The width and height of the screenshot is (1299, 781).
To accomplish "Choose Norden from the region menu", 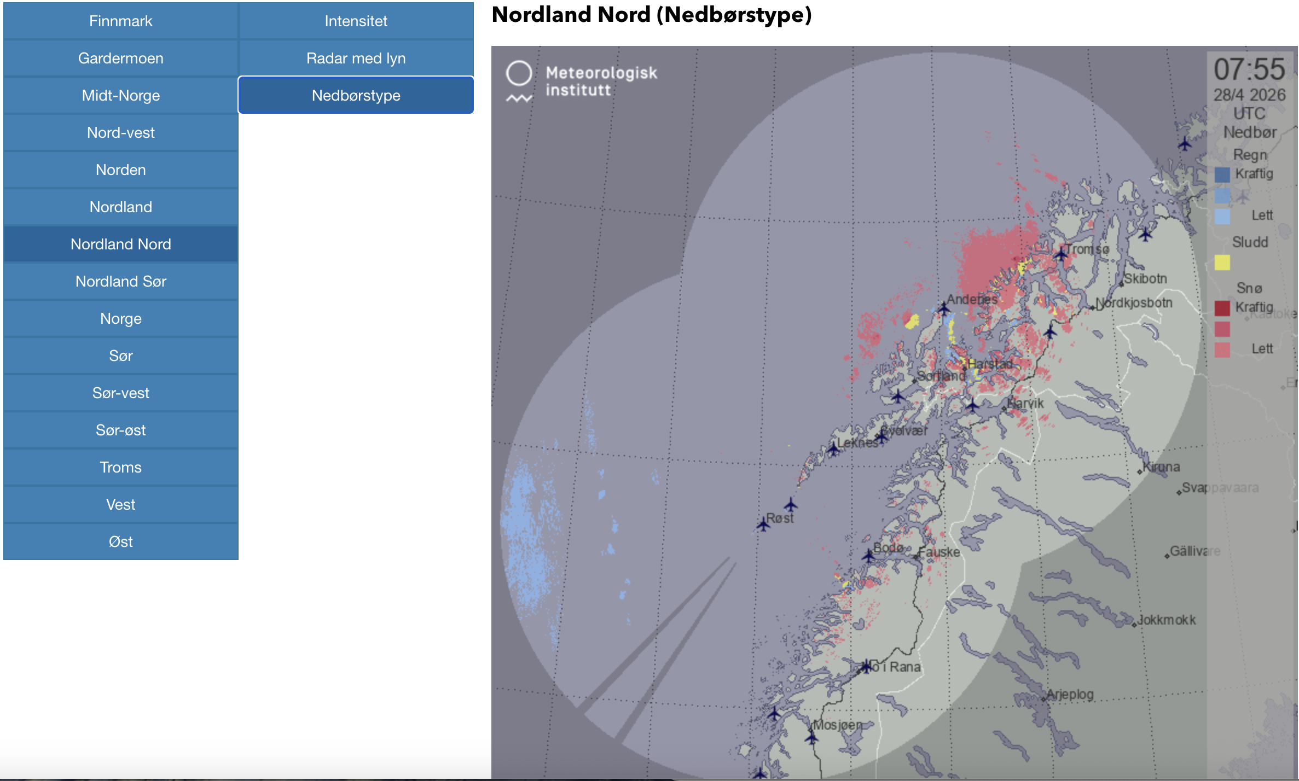I will [x=121, y=170].
